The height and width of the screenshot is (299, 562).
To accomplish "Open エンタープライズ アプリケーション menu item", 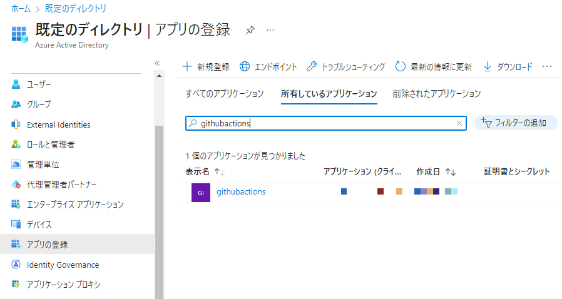I will 76,205.
